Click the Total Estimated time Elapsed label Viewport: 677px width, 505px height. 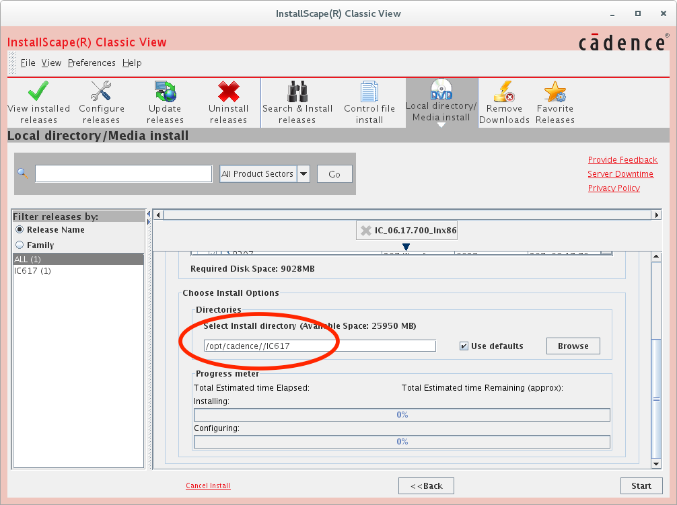tap(252, 388)
